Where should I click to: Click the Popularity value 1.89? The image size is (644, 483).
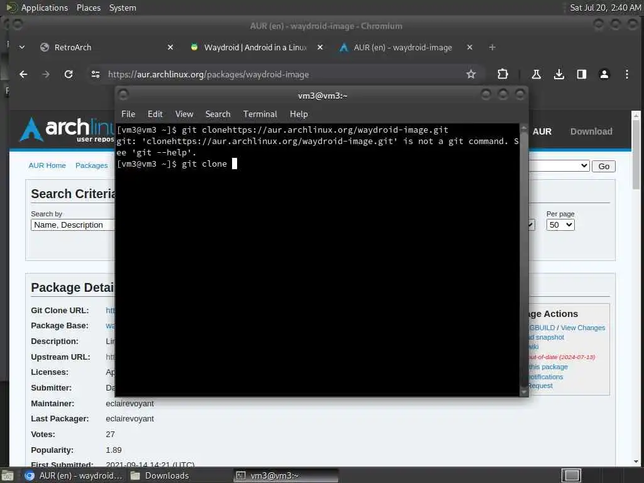(x=113, y=450)
